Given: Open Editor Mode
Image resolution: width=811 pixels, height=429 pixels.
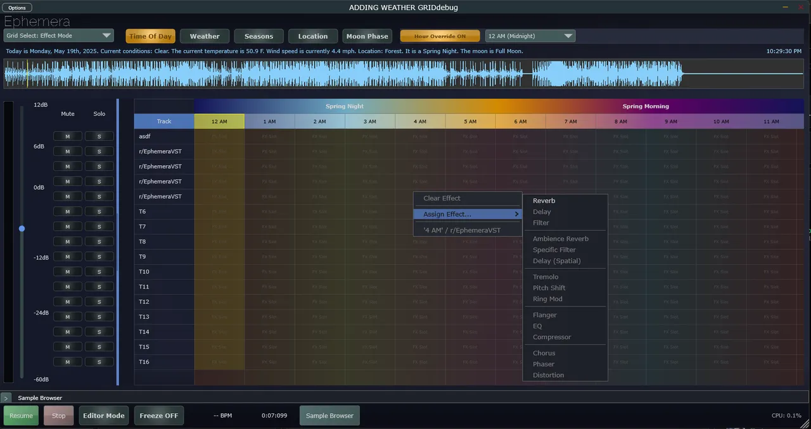Looking at the screenshot, I should 103,416.
